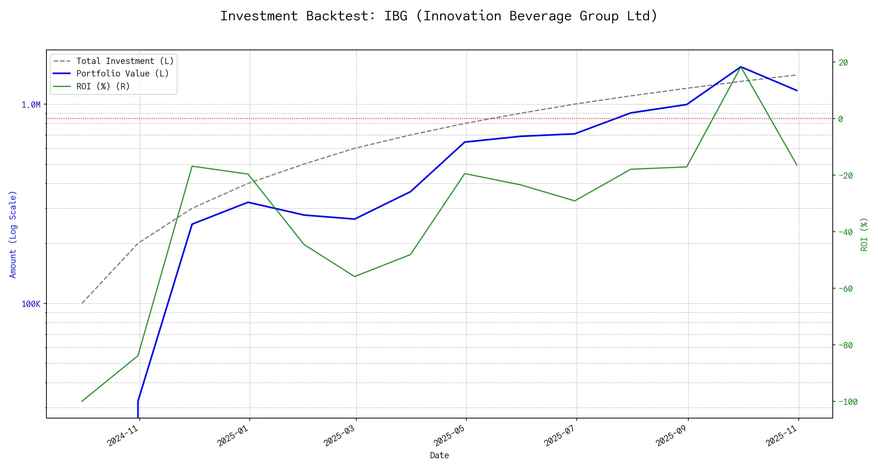Click the Total Investment legend entry
This screenshot has width=878, height=468.
point(125,61)
